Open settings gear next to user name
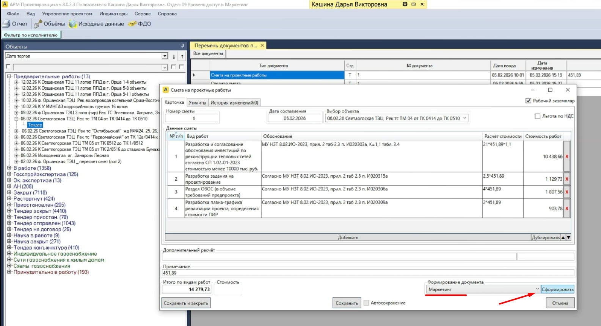 coord(405,4)
